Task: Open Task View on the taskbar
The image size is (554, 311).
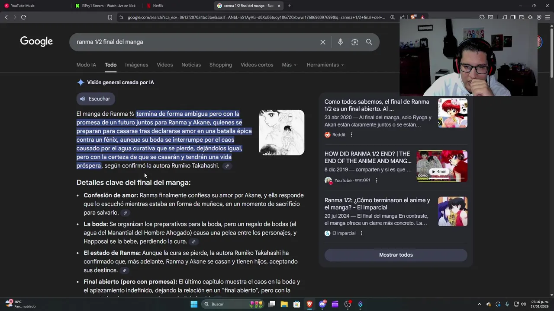Action: 271,304
